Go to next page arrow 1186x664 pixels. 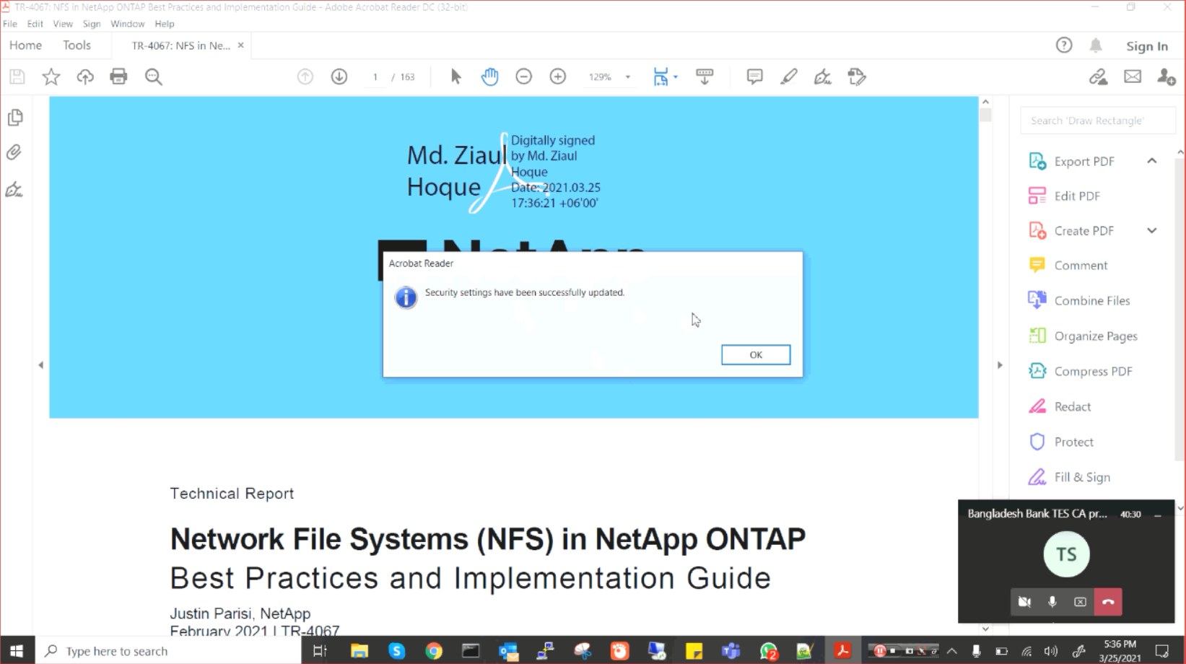[339, 77]
